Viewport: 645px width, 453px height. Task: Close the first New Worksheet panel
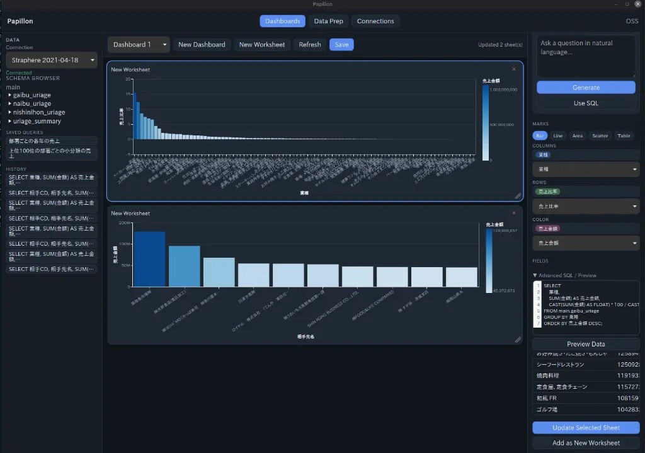click(x=514, y=69)
